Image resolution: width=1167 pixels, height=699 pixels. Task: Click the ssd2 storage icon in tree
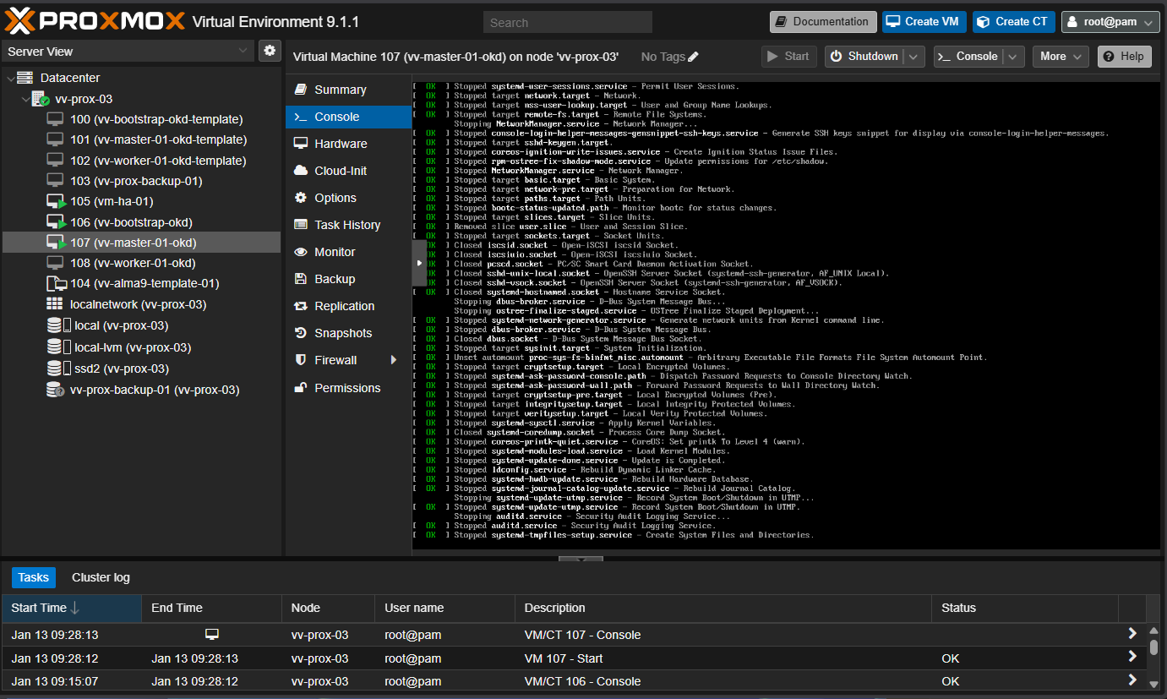tap(55, 369)
